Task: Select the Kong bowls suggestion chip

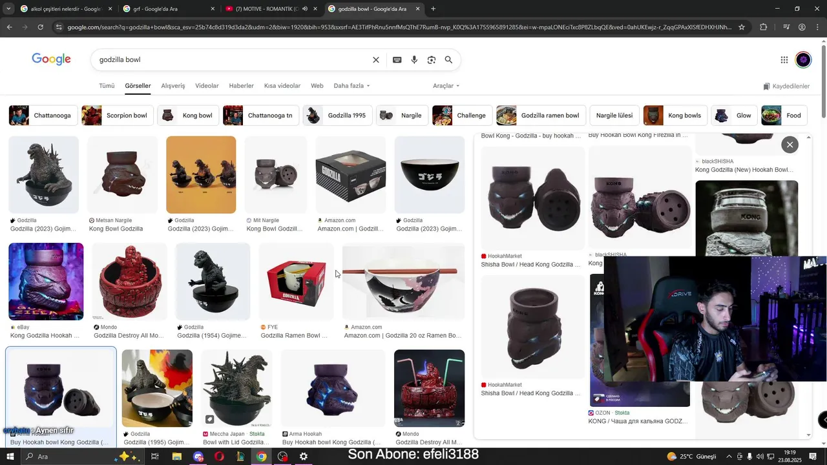Action: [676, 116]
